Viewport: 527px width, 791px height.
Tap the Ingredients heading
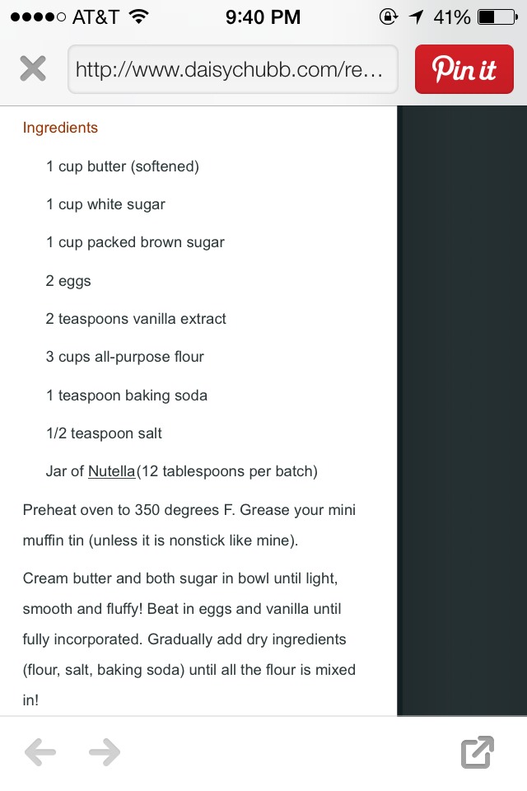pyautogui.click(x=60, y=128)
